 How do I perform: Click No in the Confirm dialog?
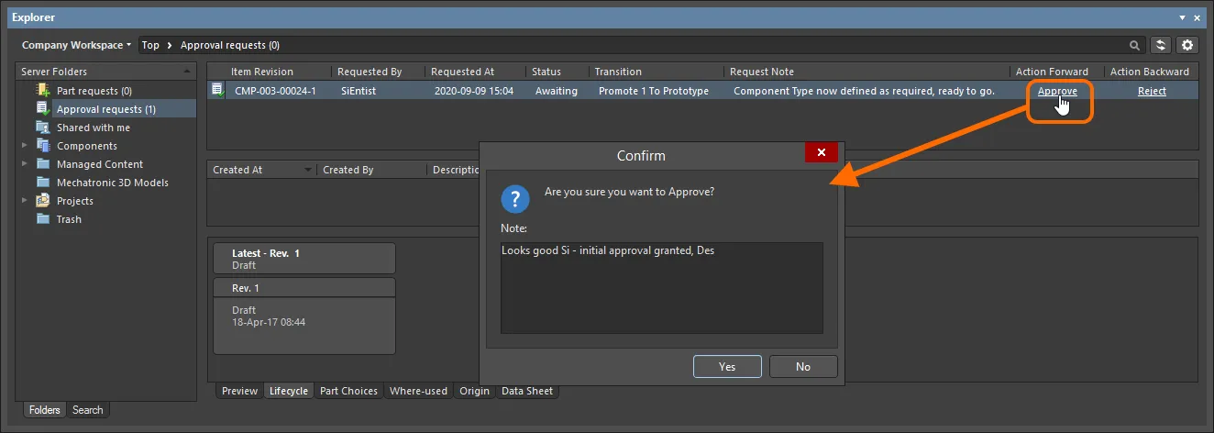click(x=803, y=366)
